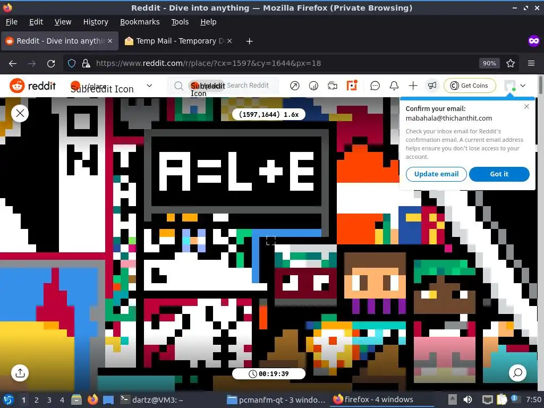This screenshot has height=408, width=544.
Task: Open the Popular arrow icon
Action: [294, 86]
